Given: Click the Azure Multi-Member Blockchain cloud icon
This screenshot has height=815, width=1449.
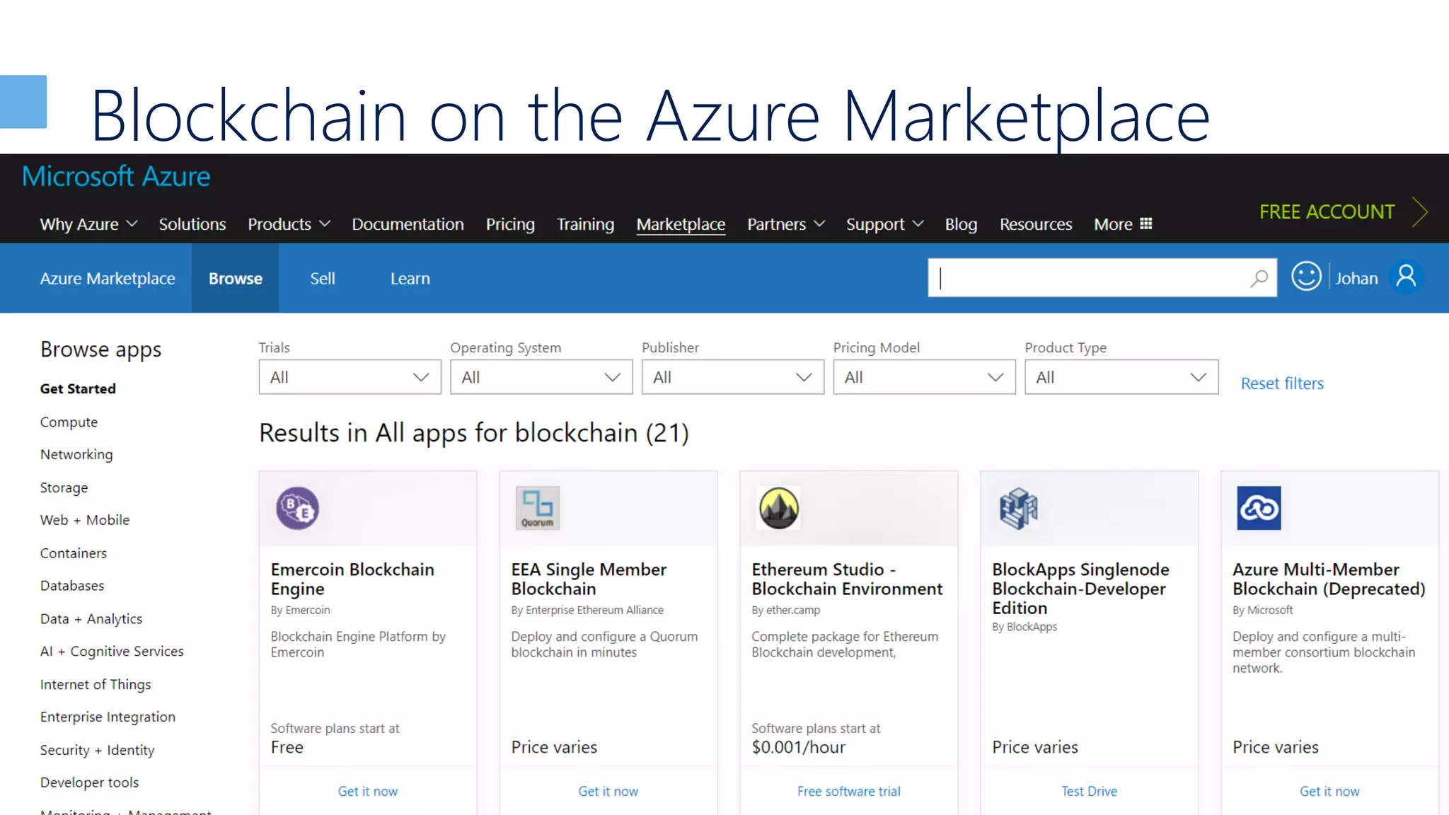Looking at the screenshot, I should coord(1259,508).
